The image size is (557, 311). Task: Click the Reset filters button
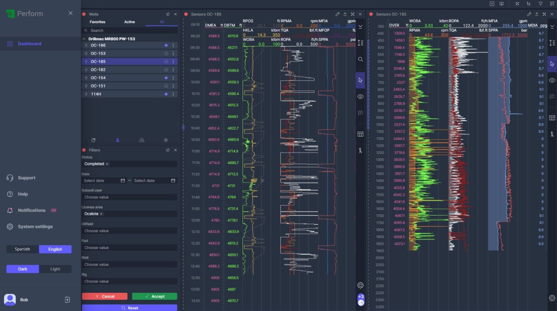point(129,308)
